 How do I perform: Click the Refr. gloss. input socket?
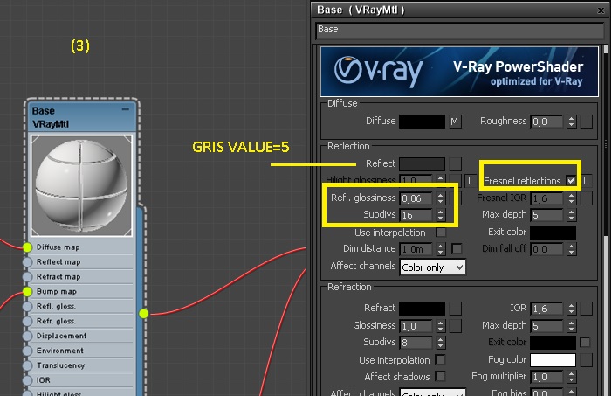pos(27,321)
